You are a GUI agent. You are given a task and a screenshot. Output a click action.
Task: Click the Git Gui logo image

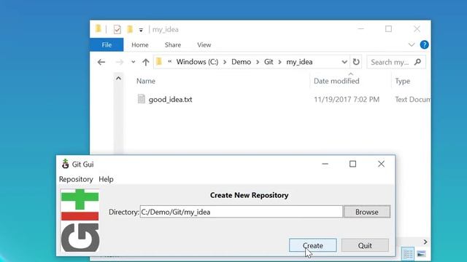pyautogui.click(x=80, y=220)
